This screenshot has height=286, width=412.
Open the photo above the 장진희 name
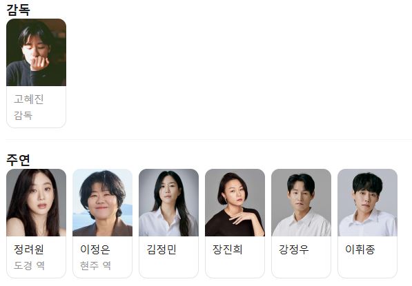point(235,203)
